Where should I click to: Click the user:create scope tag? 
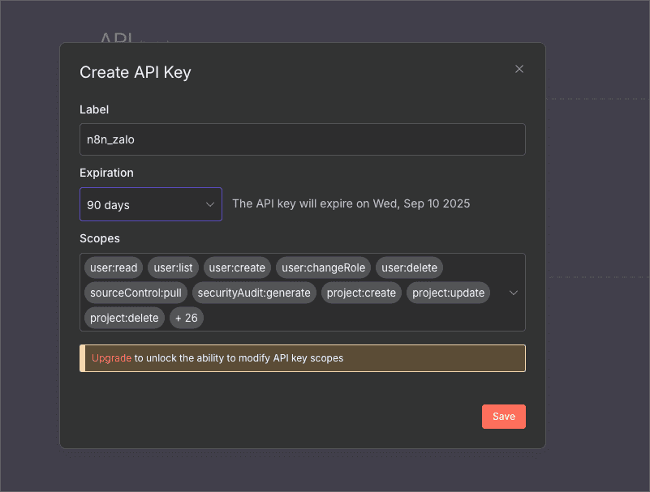click(237, 267)
